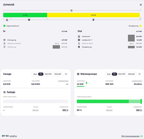
Task: Click the 300 Wh charged value
Action: coord(109,84)
